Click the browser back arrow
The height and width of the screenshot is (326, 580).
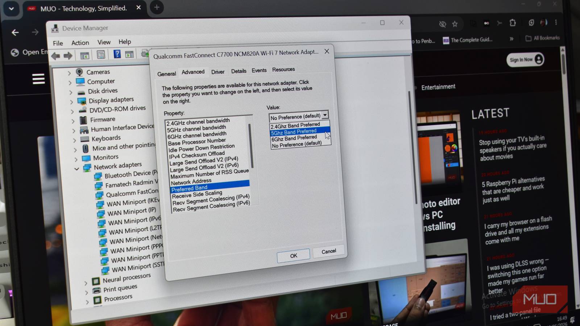tap(15, 33)
